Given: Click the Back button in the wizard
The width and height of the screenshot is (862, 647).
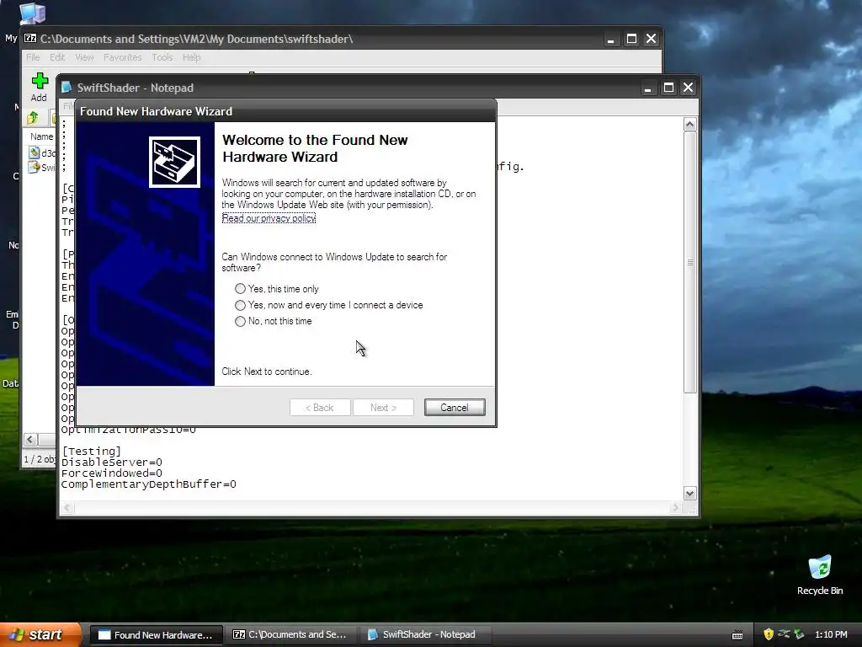Looking at the screenshot, I should 320,408.
